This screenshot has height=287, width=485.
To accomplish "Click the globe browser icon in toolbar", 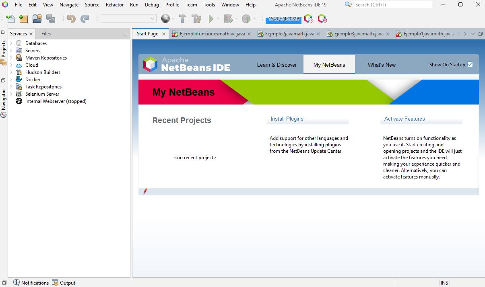I will [165, 18].
